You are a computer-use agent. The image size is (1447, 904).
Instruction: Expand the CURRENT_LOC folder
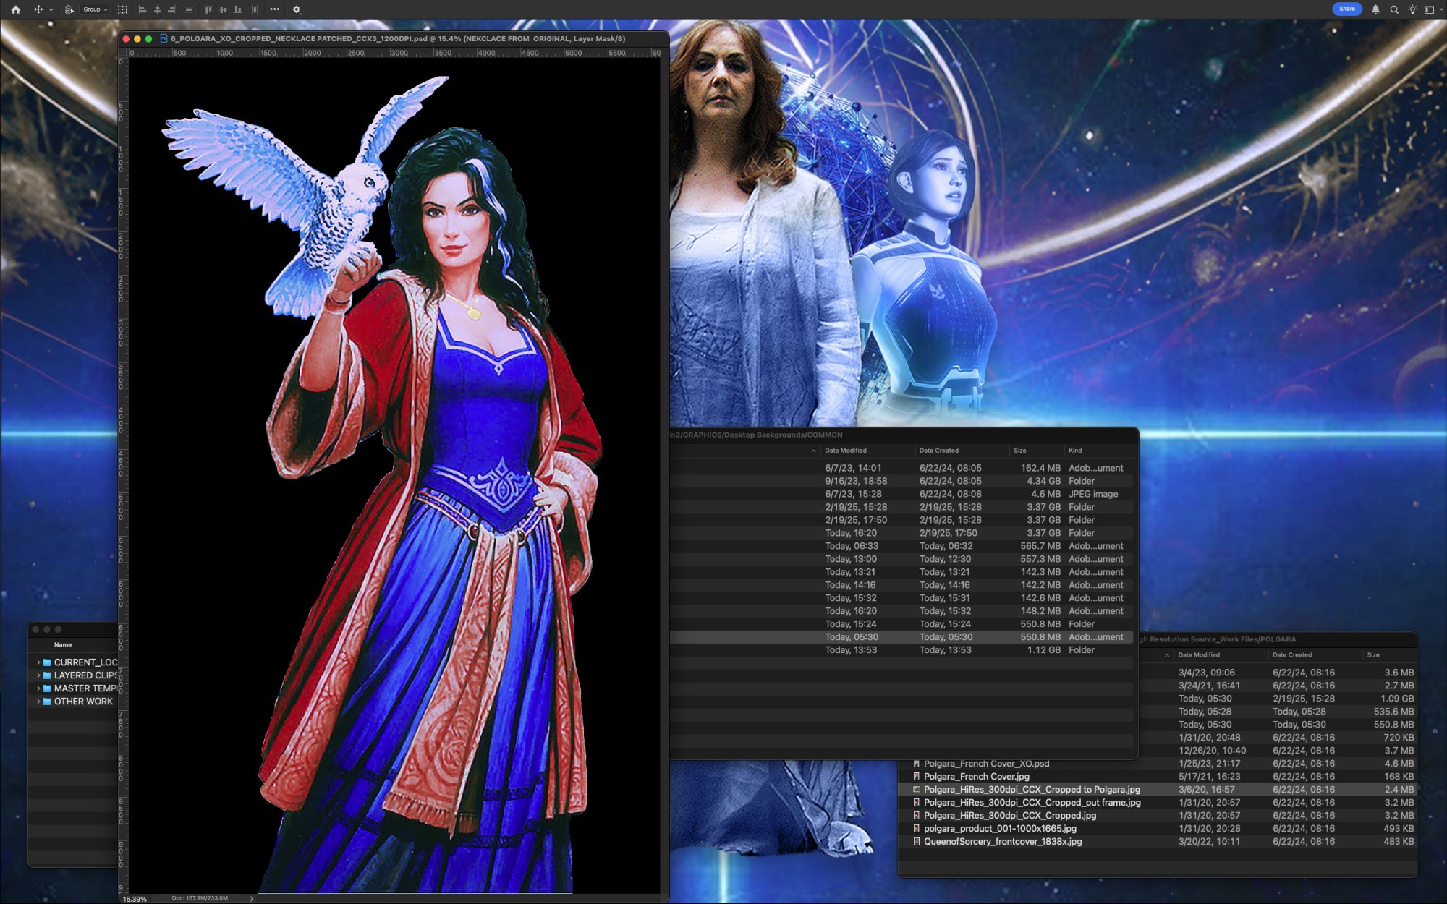[38, 662]
